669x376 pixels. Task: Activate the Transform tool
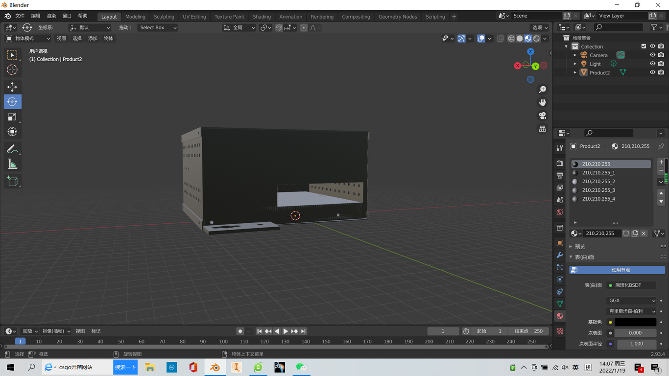tap(12, 132)
